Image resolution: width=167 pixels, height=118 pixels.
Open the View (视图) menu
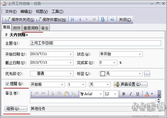coord(42,12)
